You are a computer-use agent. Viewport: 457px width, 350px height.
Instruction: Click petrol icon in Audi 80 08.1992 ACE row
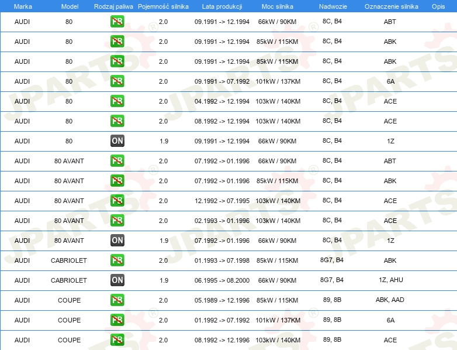coord(117,121)
